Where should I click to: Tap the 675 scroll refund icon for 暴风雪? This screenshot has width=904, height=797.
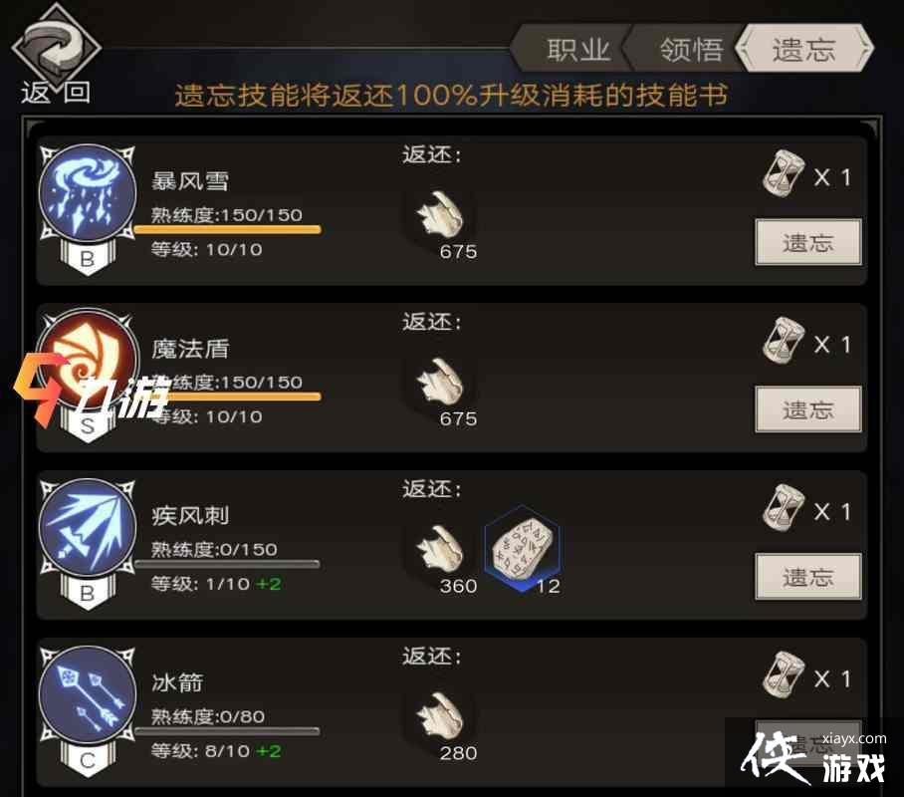coord(440,213)
